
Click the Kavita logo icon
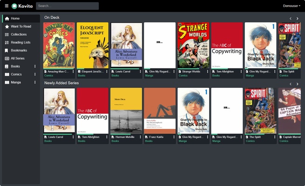point(14,6)
